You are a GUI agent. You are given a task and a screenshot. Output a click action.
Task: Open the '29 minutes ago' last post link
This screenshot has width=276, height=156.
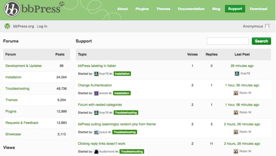click(x=242, y=66)
